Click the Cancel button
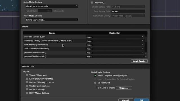 (126, 100)
